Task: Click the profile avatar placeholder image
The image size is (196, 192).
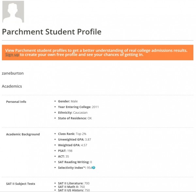Action: pos(13,12)
